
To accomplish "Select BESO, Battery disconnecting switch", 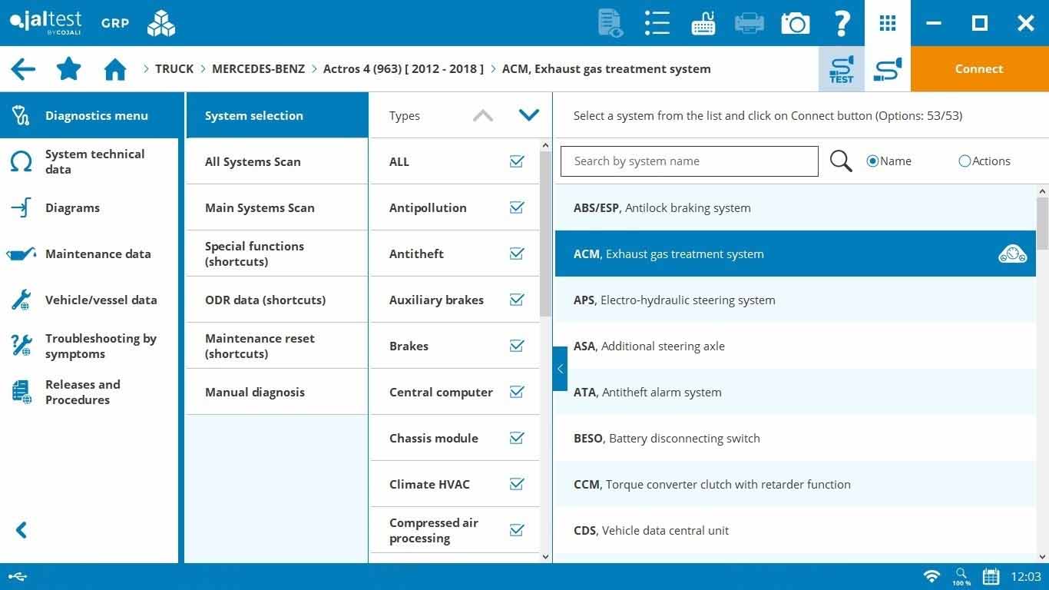I will (x=795, y=438).
